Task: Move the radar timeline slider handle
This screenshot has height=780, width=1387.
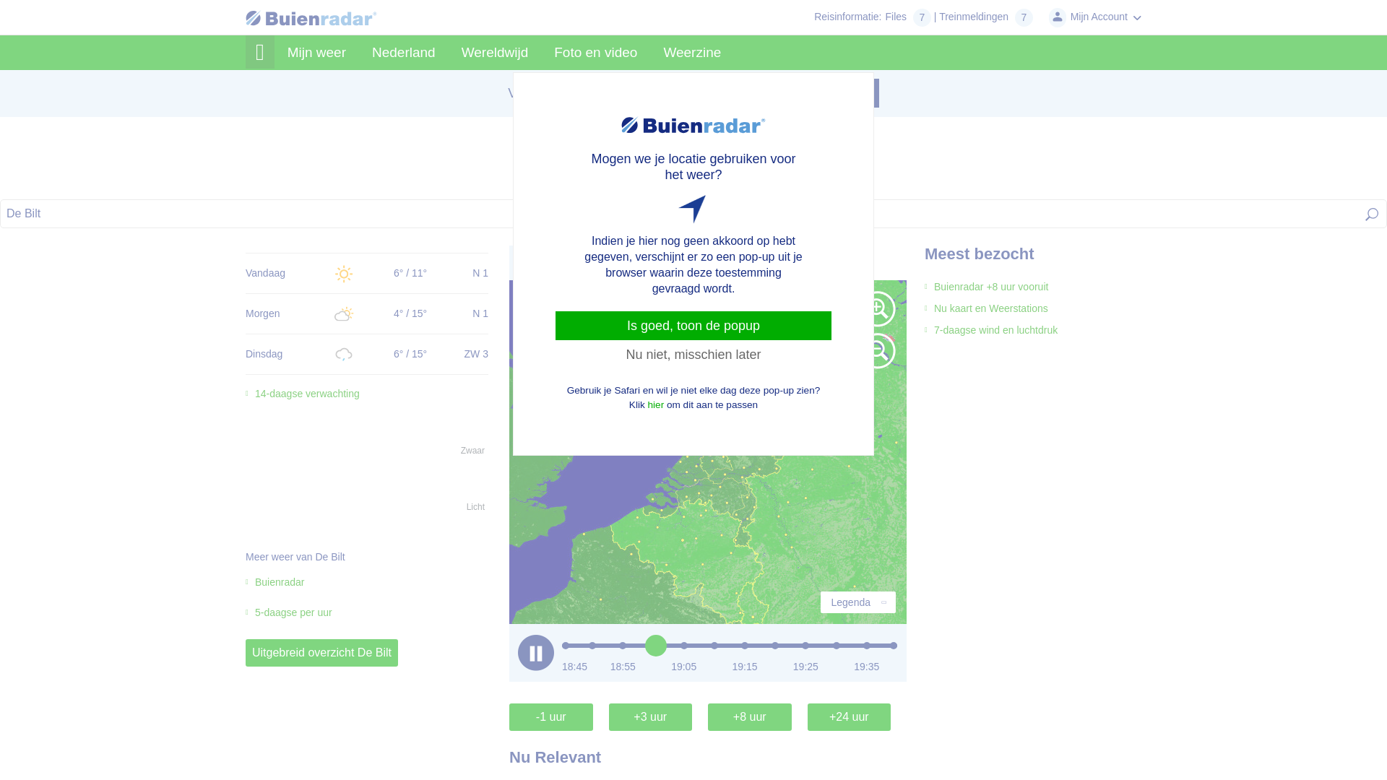Action: [656, 646]
